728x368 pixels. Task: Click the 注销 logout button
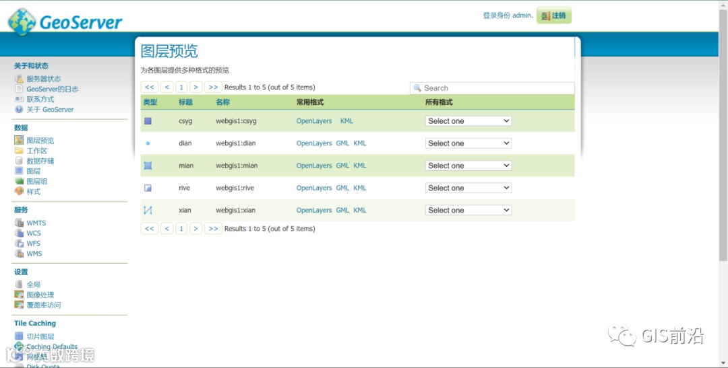coord(554,15)
